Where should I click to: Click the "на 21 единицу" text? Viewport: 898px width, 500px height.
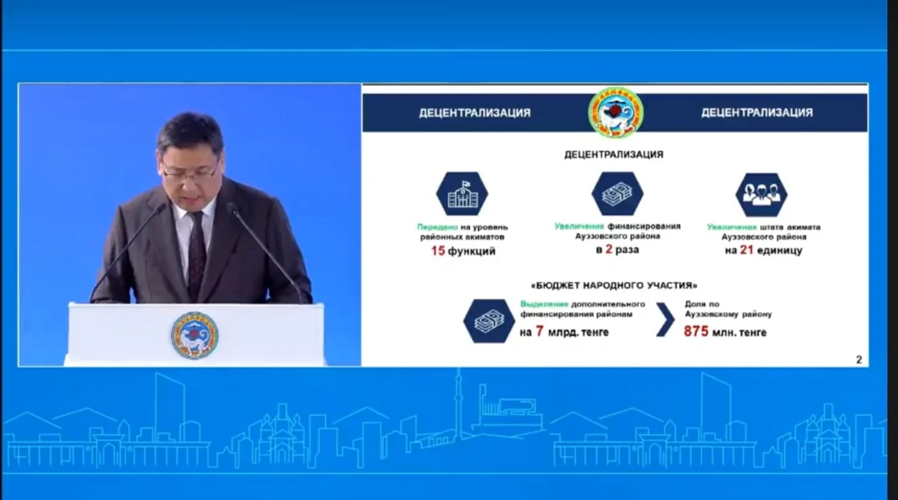point(763,251)
